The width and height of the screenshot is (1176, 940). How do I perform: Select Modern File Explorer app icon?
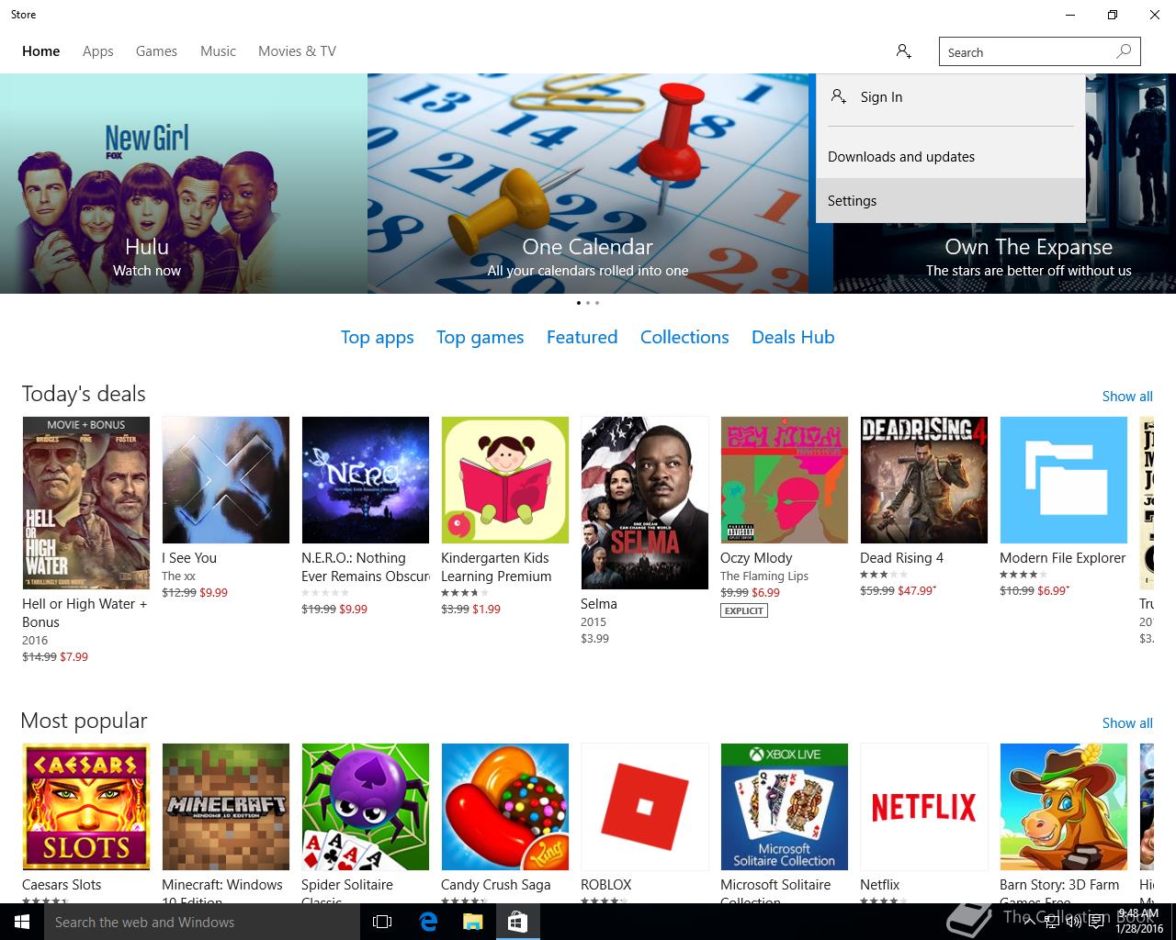tap(1063, 480)
